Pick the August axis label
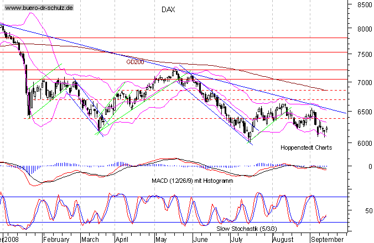Image resolution: width=374 pixels, height=243 pixels. point(282,240)
